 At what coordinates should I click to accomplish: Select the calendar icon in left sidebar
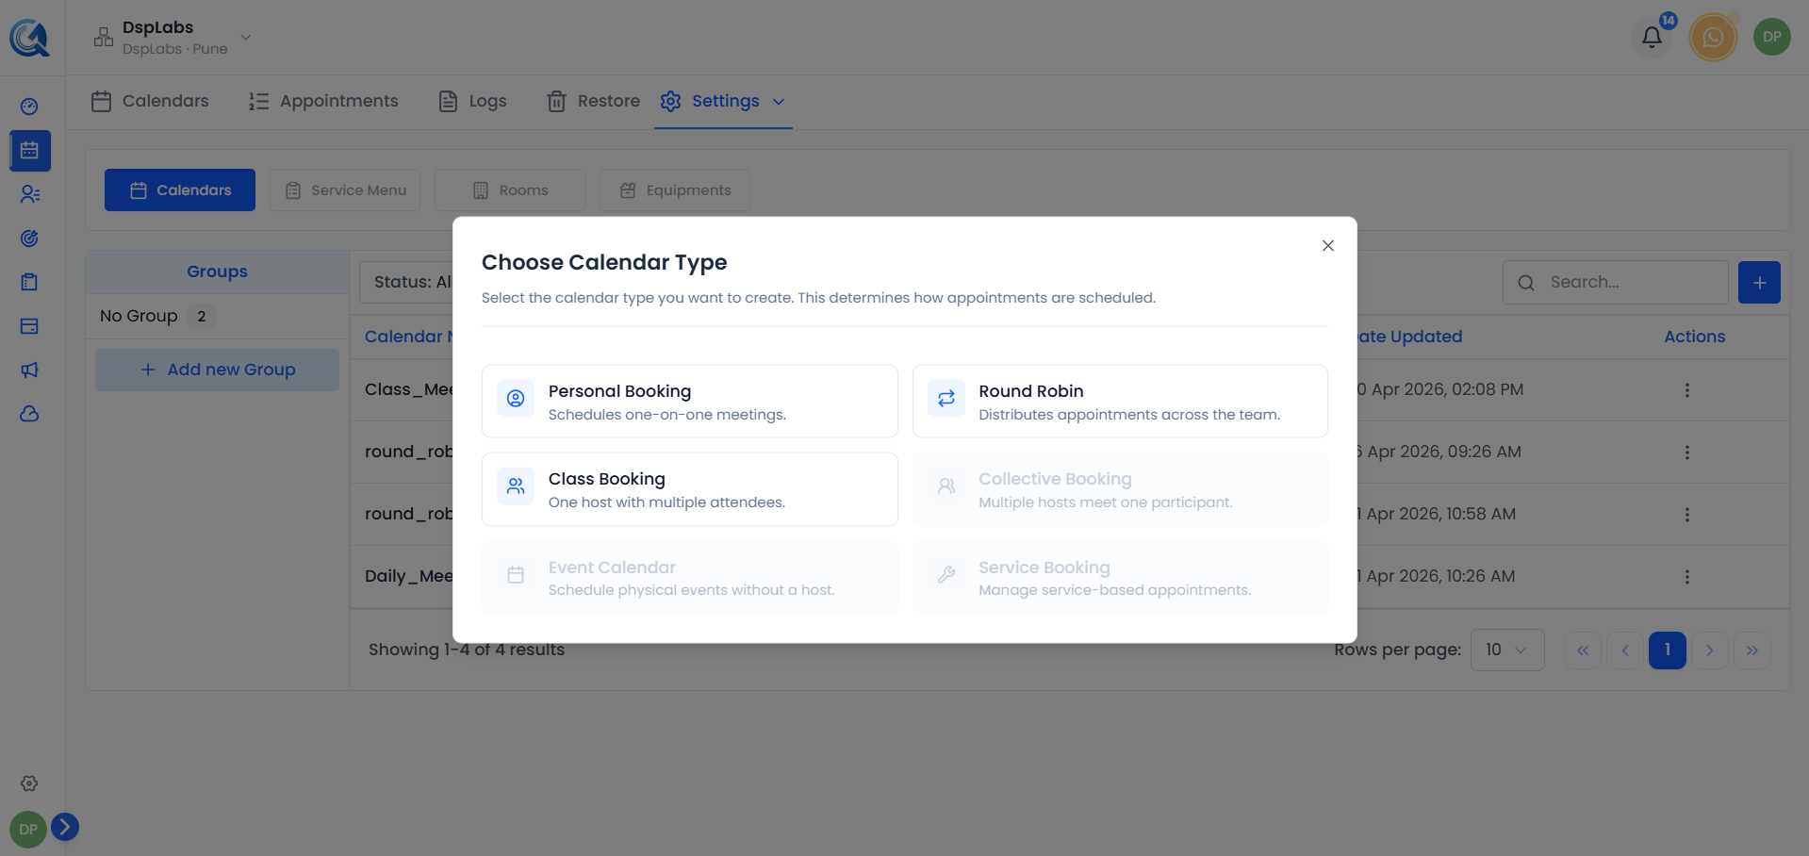pyautogui.click(x=30, y=151)
